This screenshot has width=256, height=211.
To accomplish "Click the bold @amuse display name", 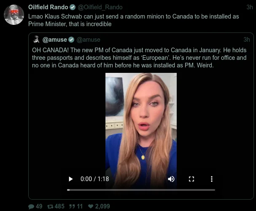I will pos(55,40).
